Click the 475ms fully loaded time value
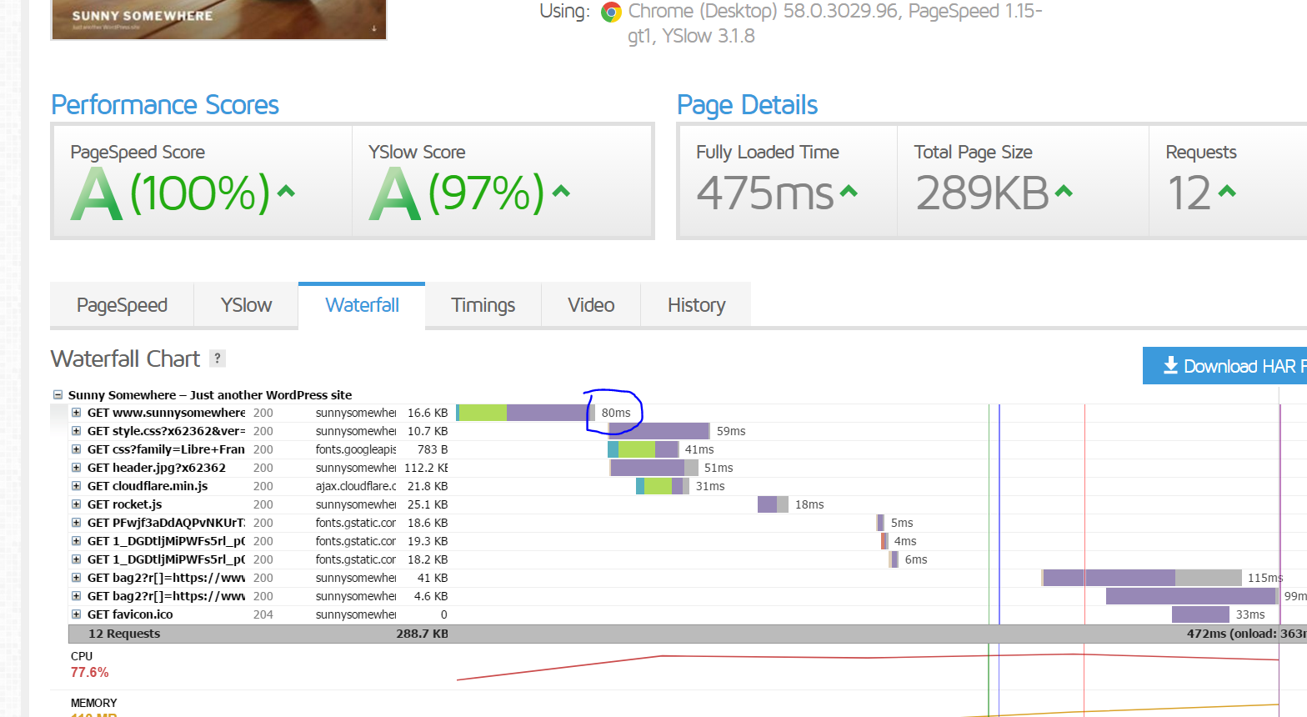 [x=765, y=193]
